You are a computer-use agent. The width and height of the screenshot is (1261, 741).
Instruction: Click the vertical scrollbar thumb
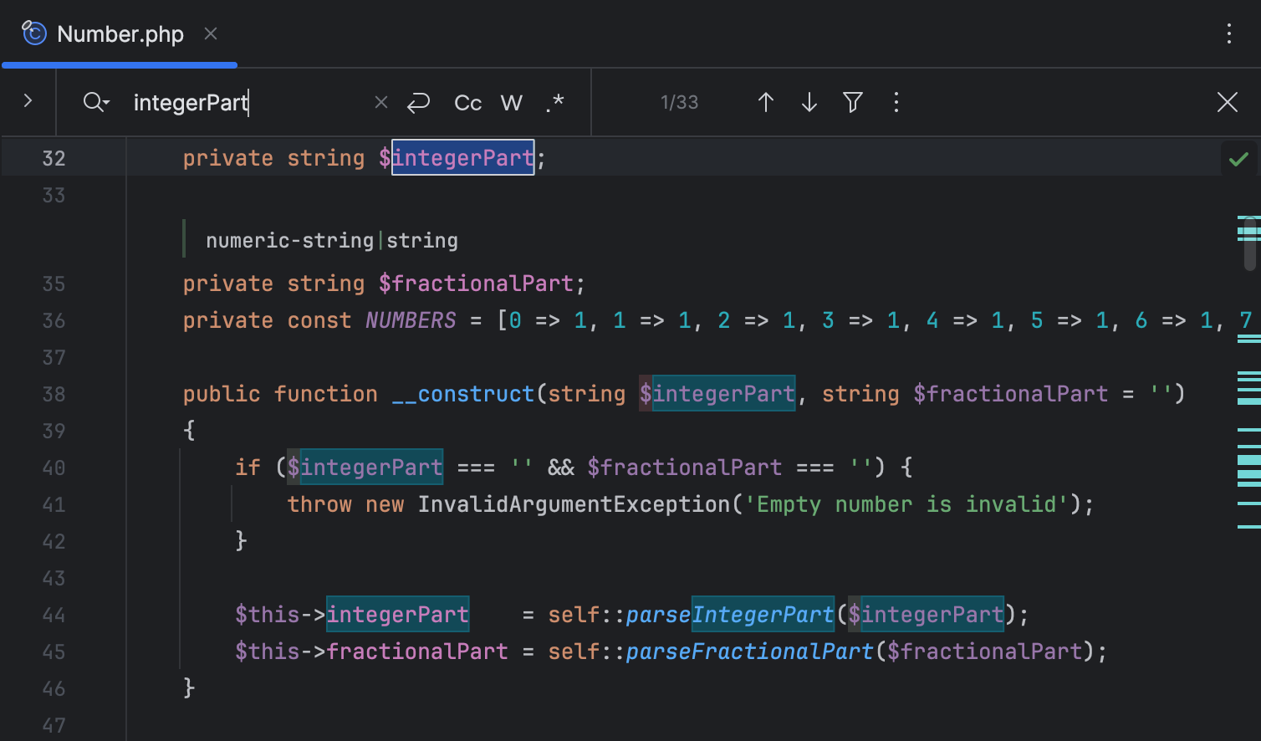1250,243
